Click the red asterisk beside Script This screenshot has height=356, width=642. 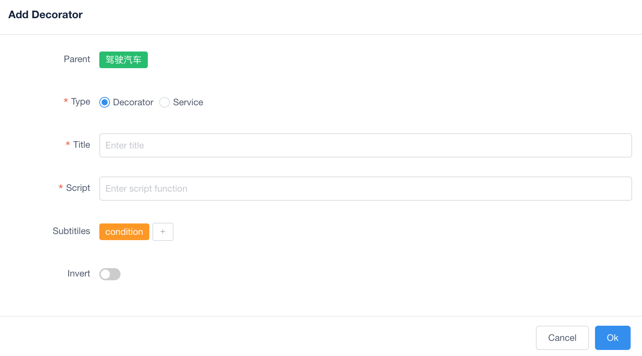[x=61, y=187]
